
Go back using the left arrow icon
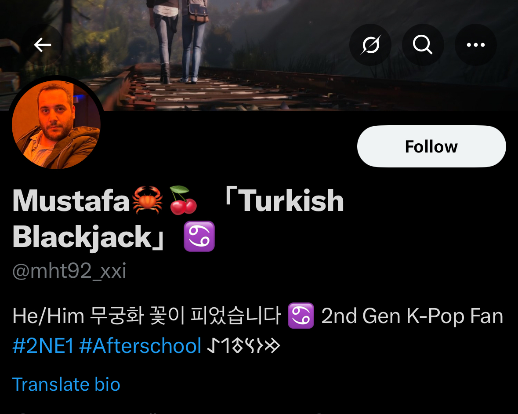42,45
